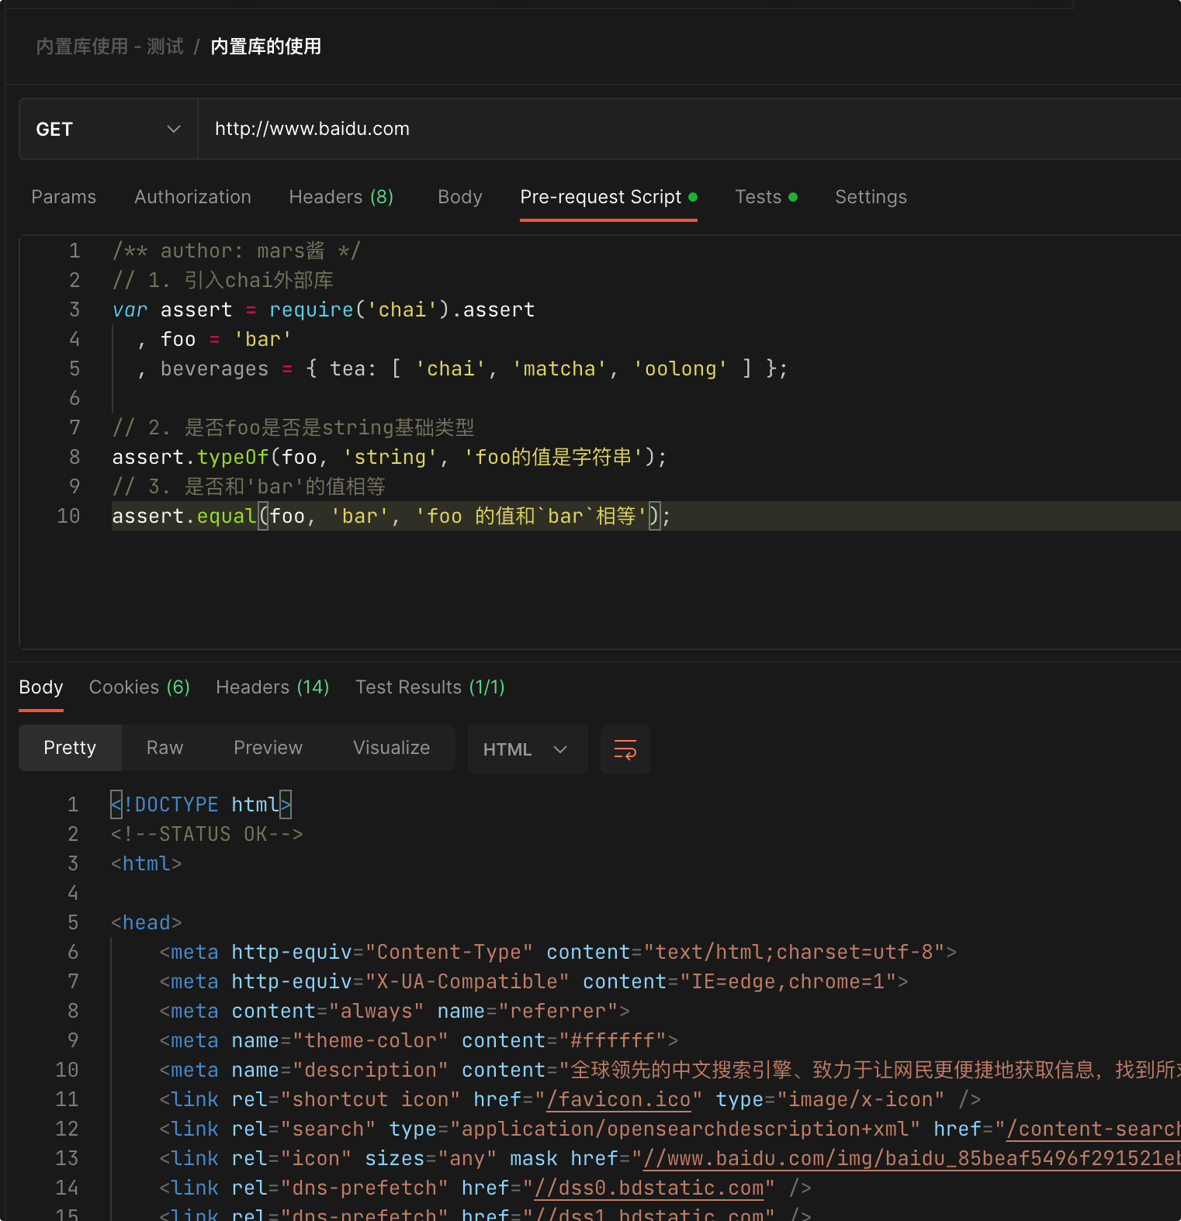
Task: Click the assert.equal line in script editor
Action: click(x=392, y=516)
